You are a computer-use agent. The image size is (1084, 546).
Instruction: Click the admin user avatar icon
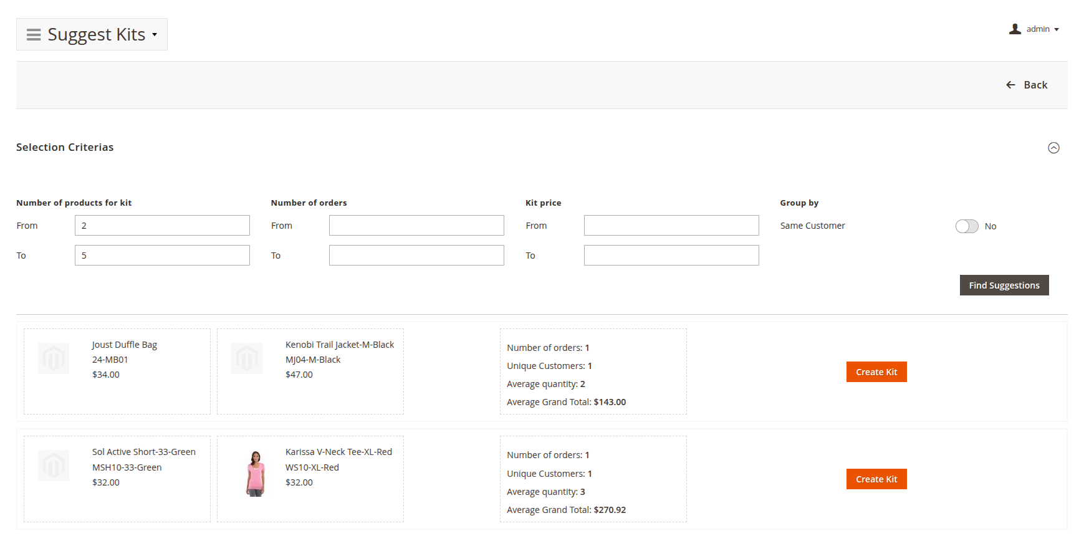1015,29
